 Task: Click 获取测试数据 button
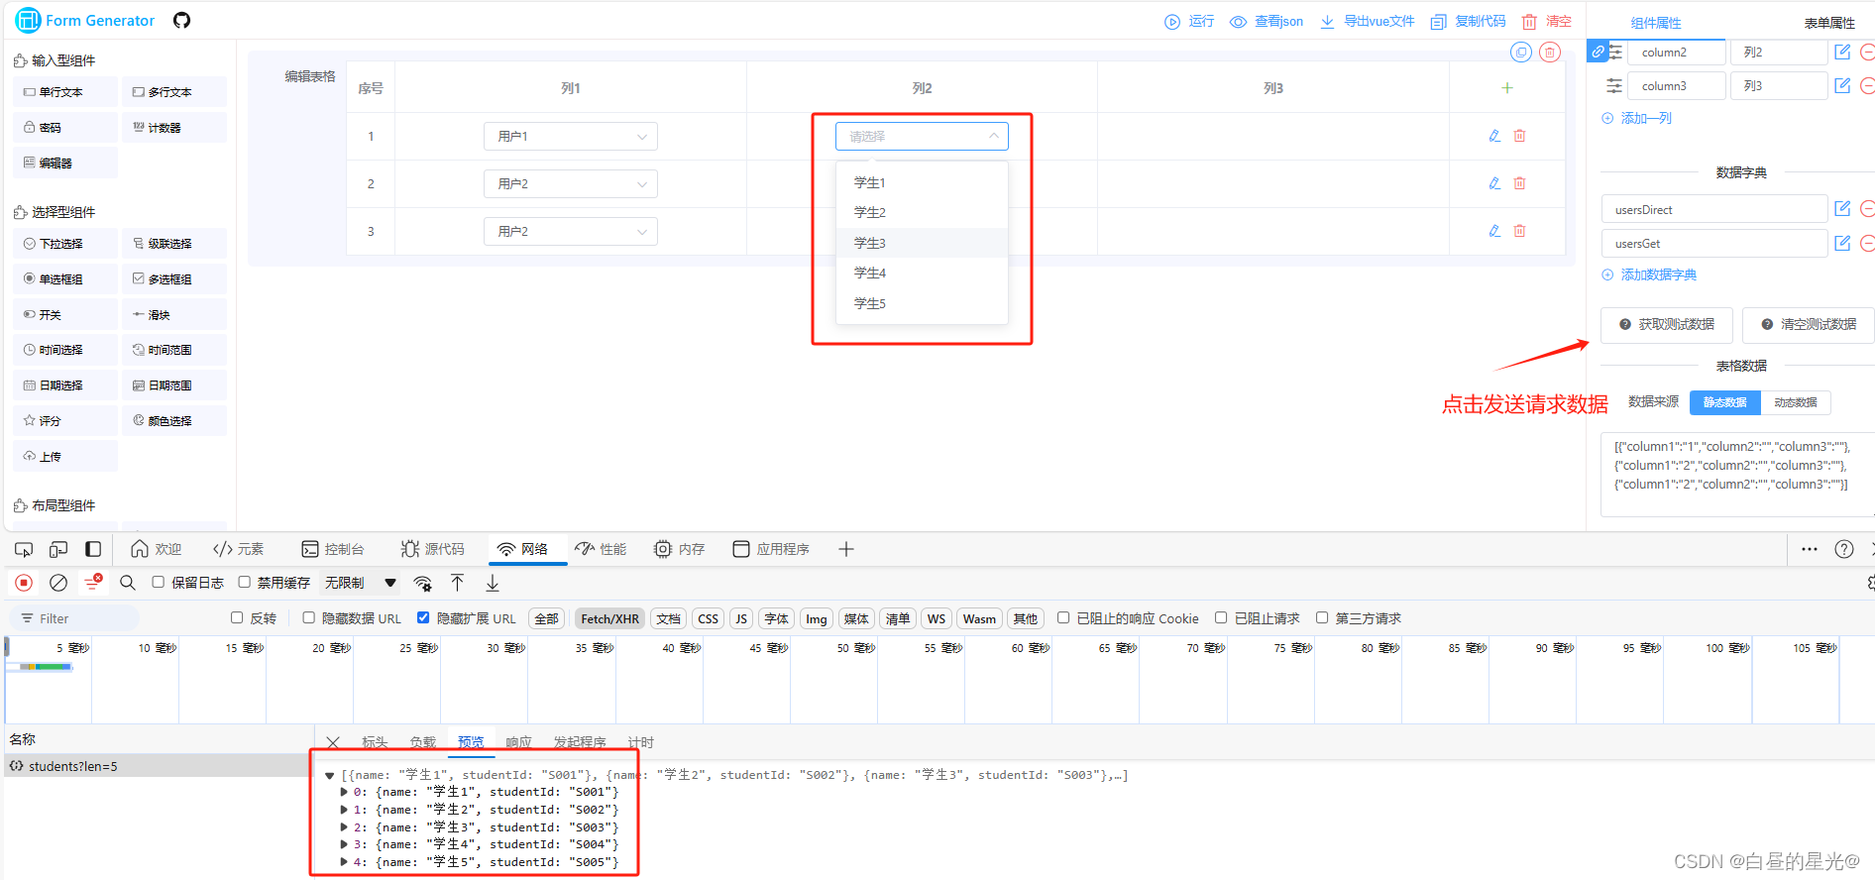1667,324
